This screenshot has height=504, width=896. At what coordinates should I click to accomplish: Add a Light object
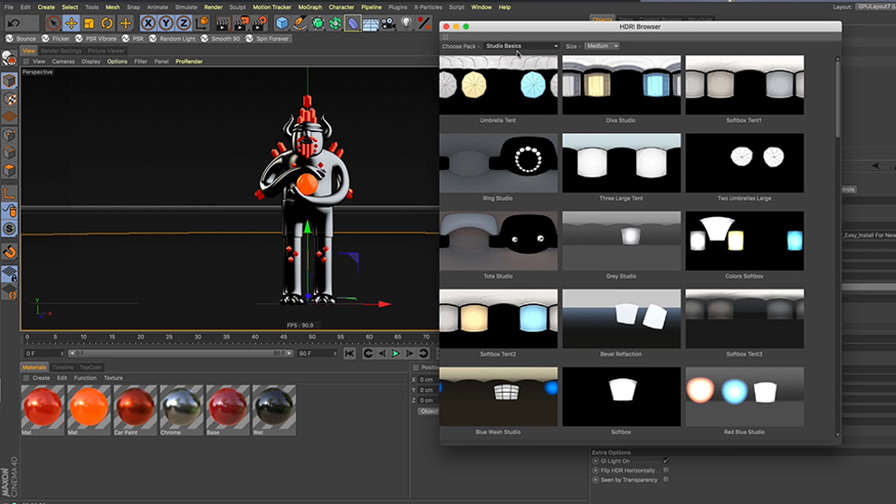(x=406, y=24)
